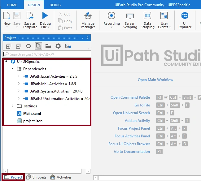Open Debug File dropdown arrow
The width and height of the screenshot is (201, 181).
pos(49,27)
